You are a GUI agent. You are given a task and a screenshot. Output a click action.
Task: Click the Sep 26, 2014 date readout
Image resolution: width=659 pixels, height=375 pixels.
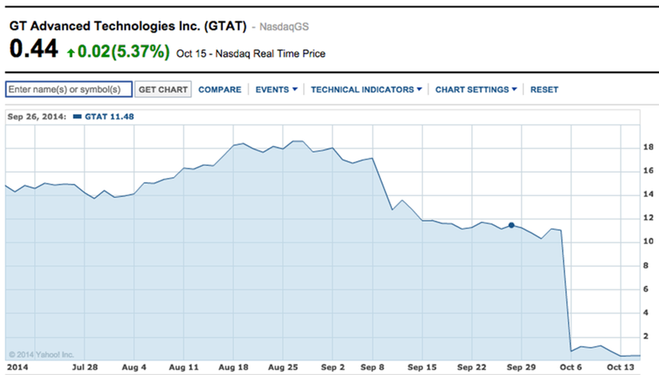pos(37,117)
